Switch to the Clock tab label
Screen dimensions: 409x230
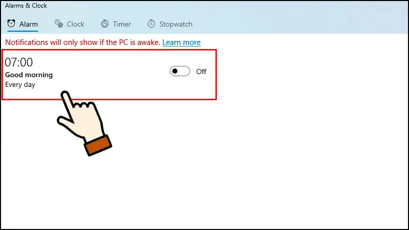75,24
